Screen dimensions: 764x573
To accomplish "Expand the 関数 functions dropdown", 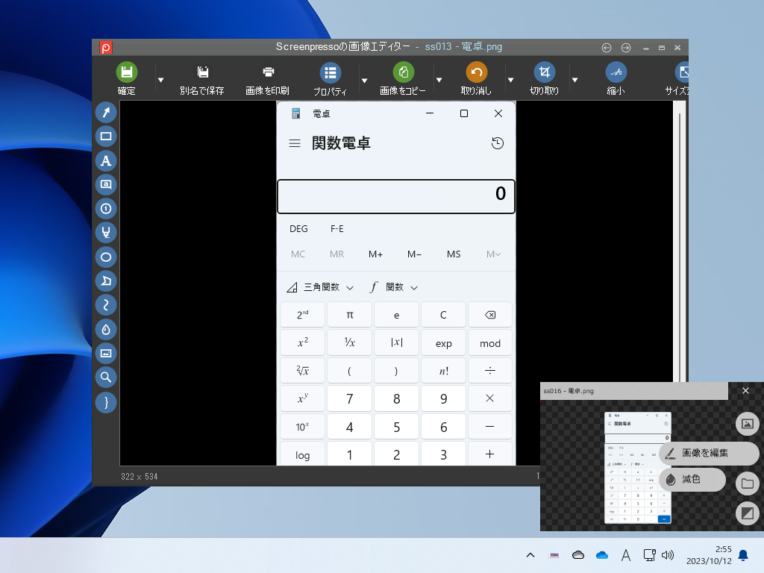I will [x=392, y=286].
